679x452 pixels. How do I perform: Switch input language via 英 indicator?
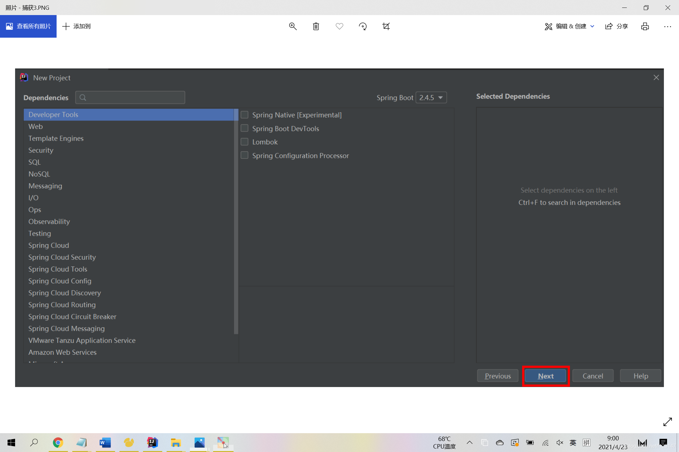click(x=573, y=443)
